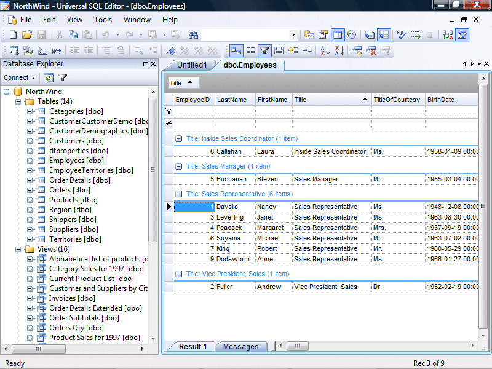Toggle the highlighted grid button with blue arrow
Viewport: 492px width, 369px height.
(x=384, y=35)
